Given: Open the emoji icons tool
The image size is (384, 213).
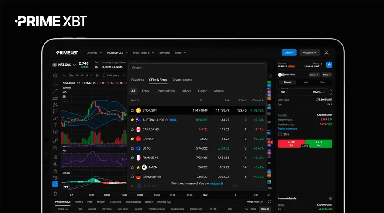Looking at the screenshot, I should (55, 132).
